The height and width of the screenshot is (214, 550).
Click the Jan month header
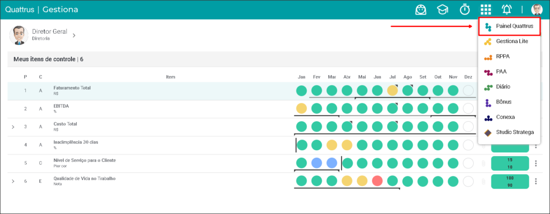coord(301,77)
